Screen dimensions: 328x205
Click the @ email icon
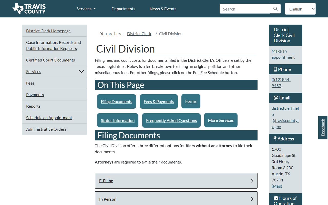(276, 98)
